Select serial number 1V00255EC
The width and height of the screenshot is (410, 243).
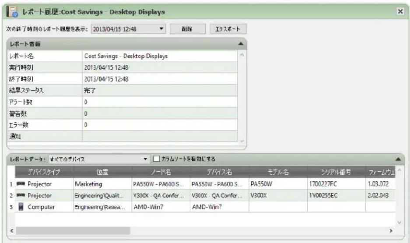click(x=336, y=195)
